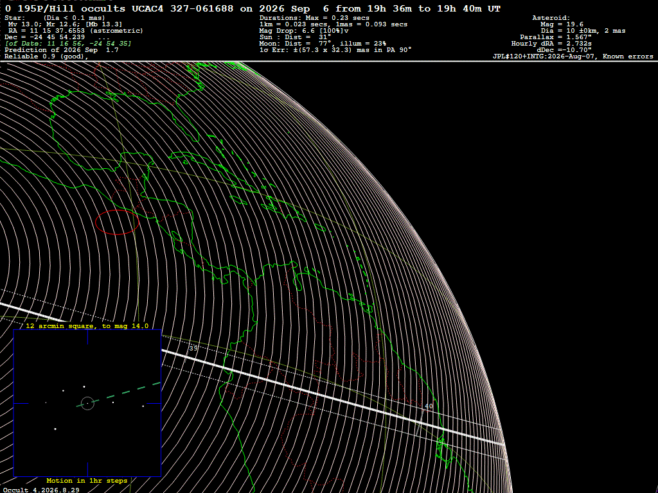The height and width of the screenshot is (493, 658).
Task: Click the 195P/Hill occults title line
Action: pos(253,8)
